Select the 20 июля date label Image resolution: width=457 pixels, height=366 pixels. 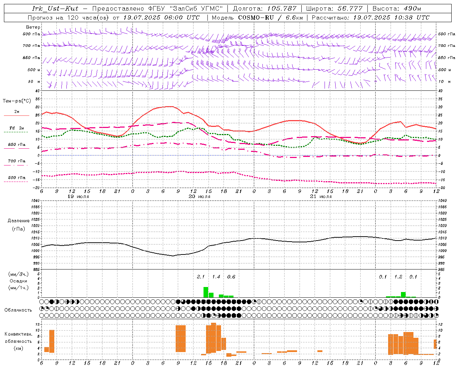[x=200, y=197]
